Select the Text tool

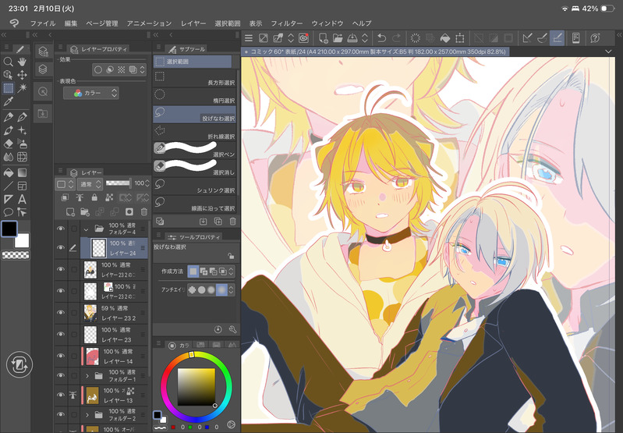23,199
